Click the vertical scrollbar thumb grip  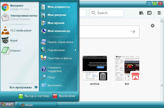[162, 86]
